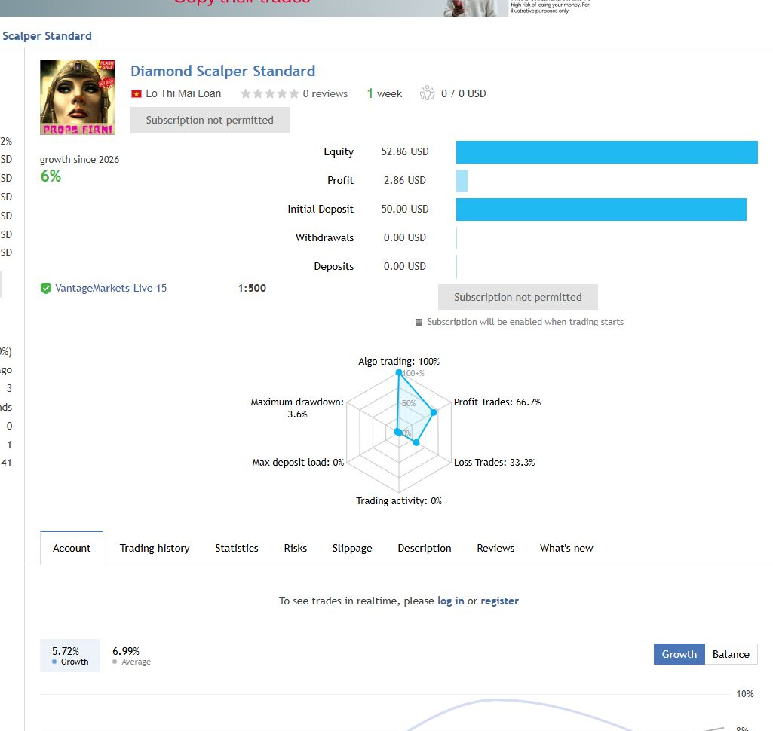This screenshot has width=773, height=731.
Task: Switch to the Risks tab
Action: click(x=296, y=548)
